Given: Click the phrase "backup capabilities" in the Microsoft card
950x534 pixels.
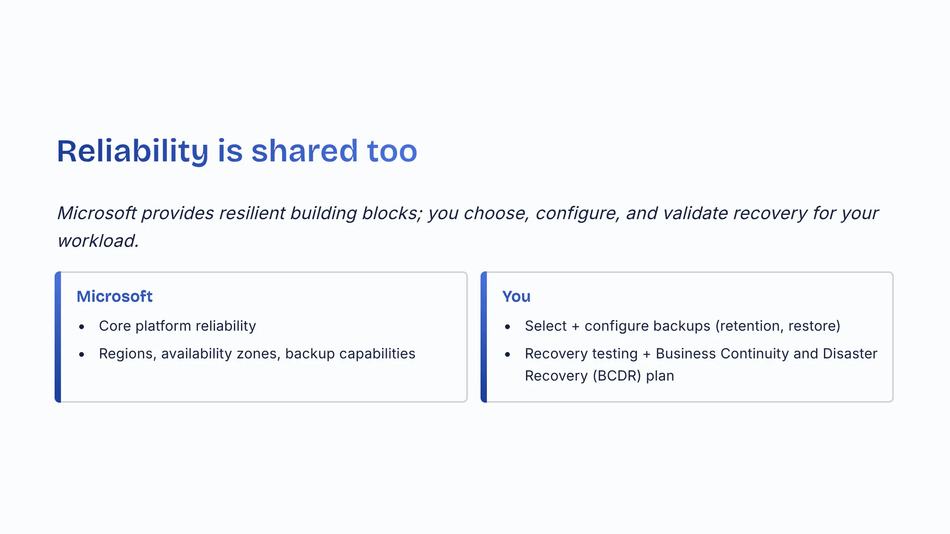Looking at the screenshot, I should point(350,354).
